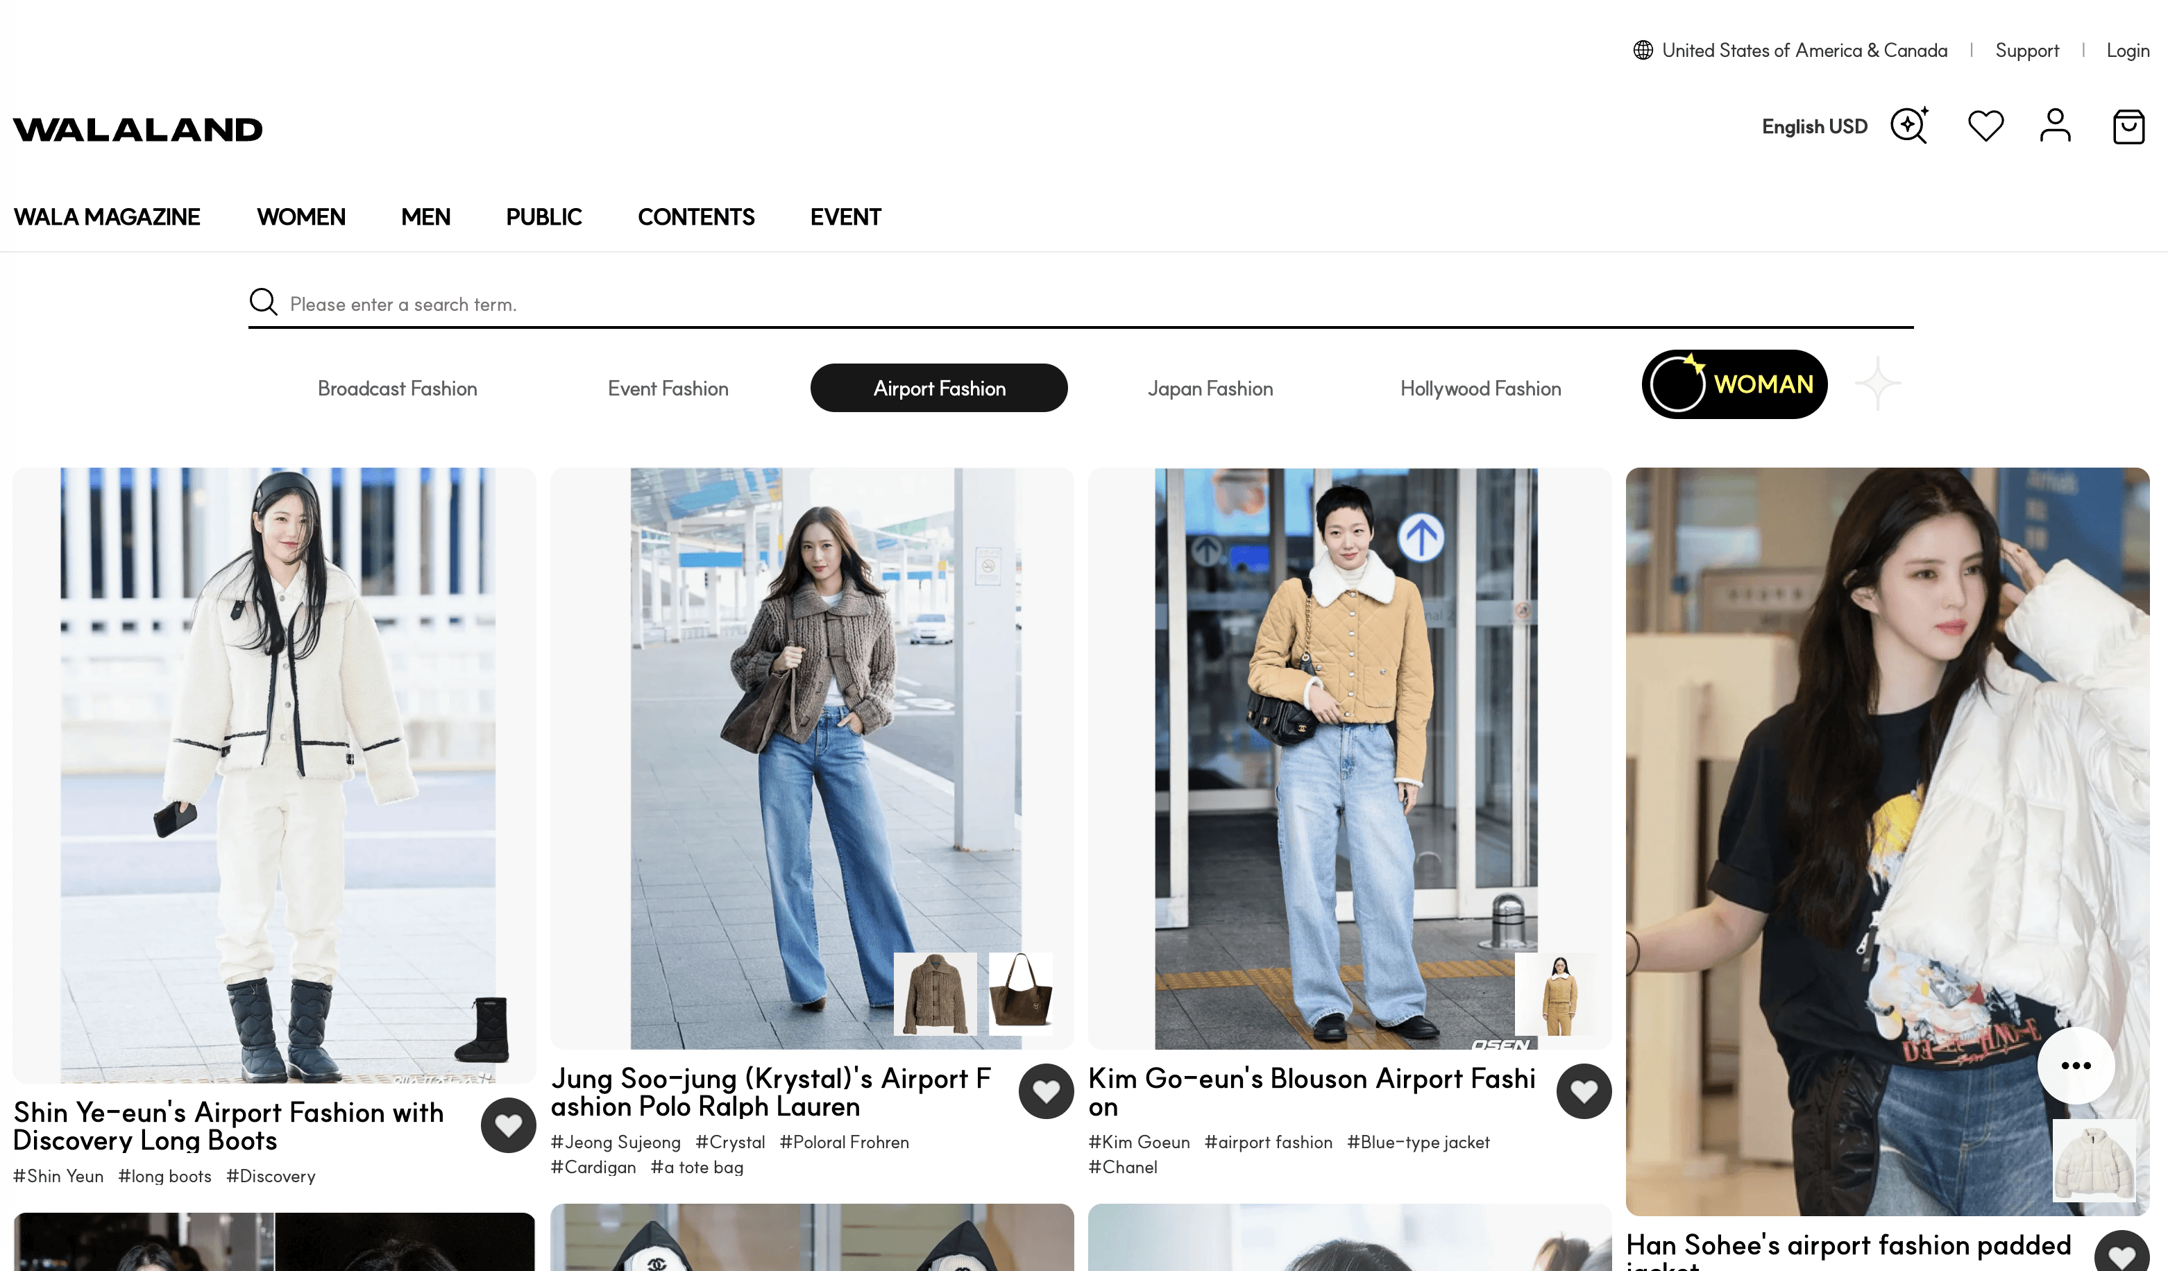Click the WALALAND logo
Viewport: 2168px width, 1271px height.
(x=137, y=130)
